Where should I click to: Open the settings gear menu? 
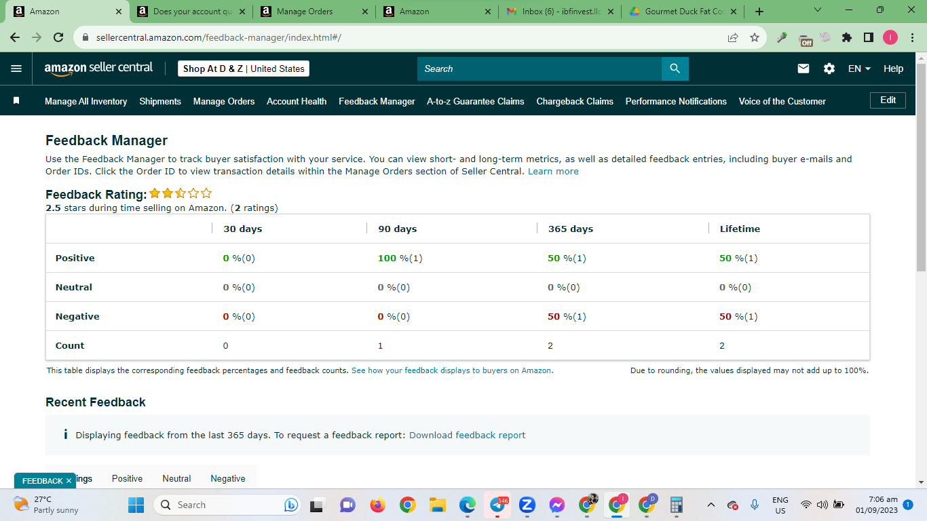[829, 69]
